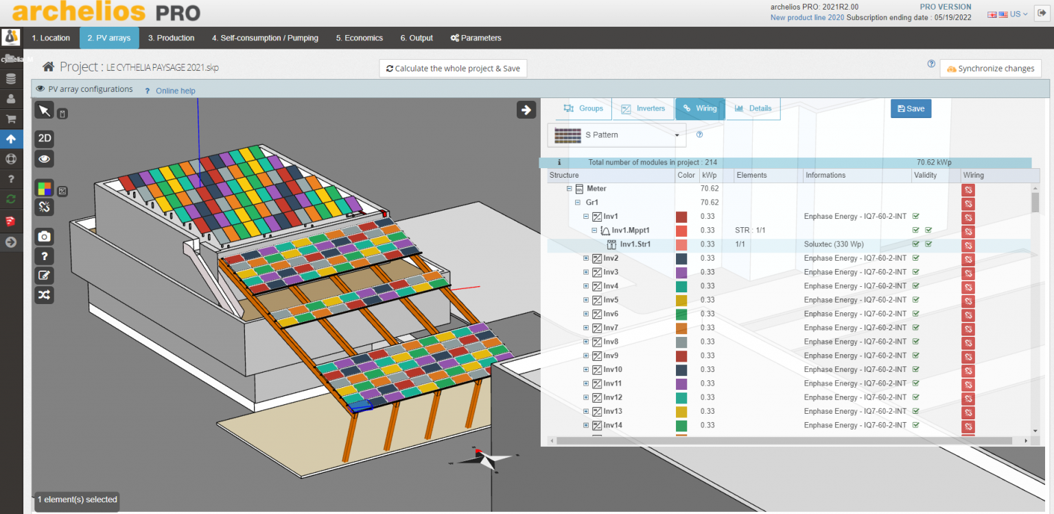Viewport: 1054px width, 514px height.
Task: Click the validity checkmark for Inv13
Action: pos(915,411)
